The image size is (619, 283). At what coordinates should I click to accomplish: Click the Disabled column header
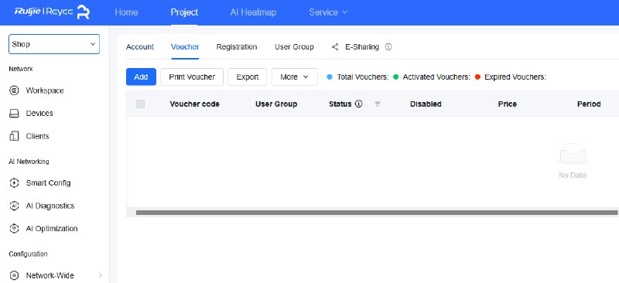coord(426,104)
